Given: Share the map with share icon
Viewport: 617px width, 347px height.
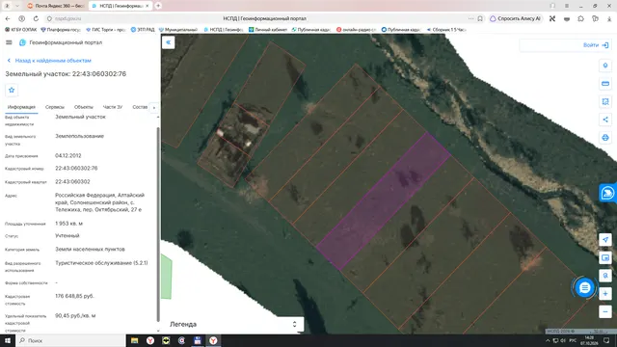Looking at the screenshot, I should (605, 120).
